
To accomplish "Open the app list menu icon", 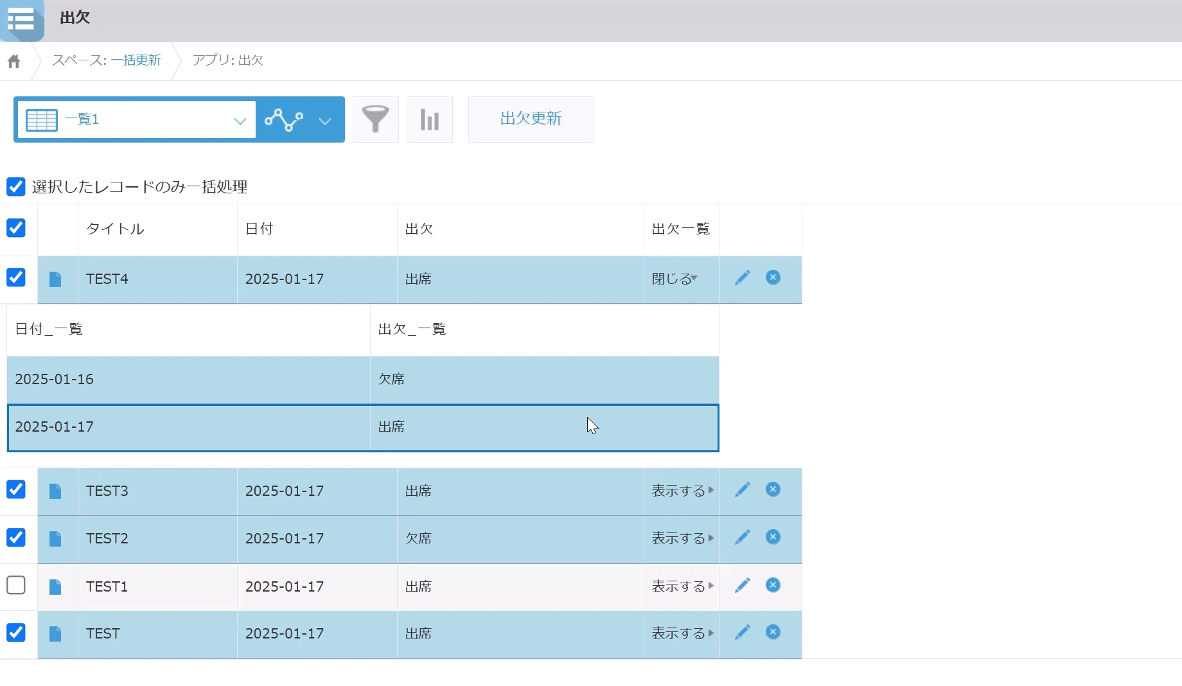I will click(x=21, y=19).
